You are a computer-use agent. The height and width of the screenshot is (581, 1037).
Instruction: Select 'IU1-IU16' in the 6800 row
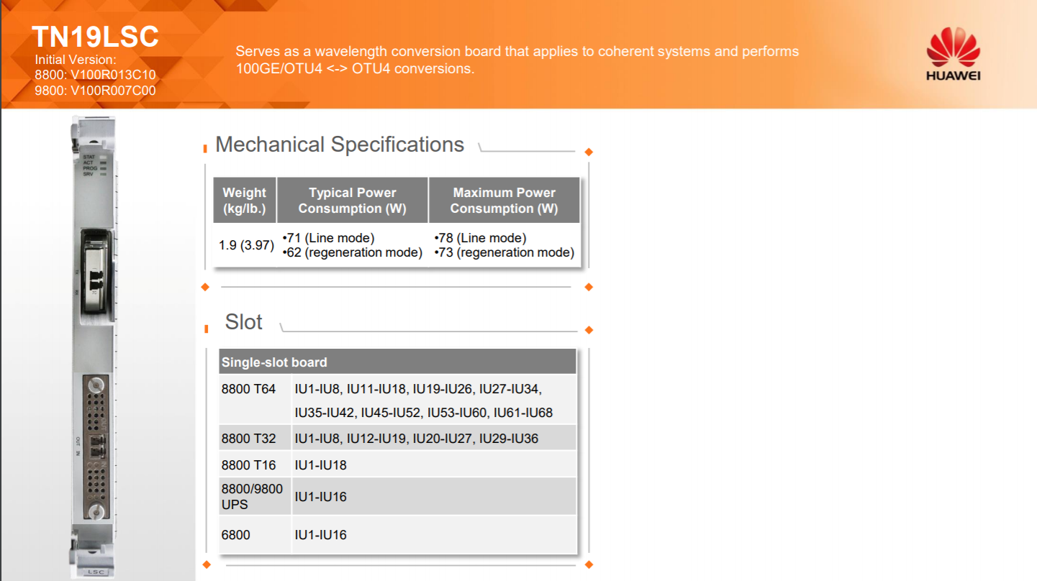tap(321, 535)
